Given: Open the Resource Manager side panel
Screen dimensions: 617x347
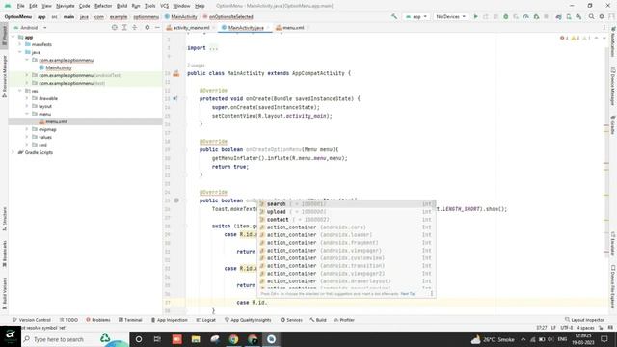Looking at the screenshot, I should 4,76.
